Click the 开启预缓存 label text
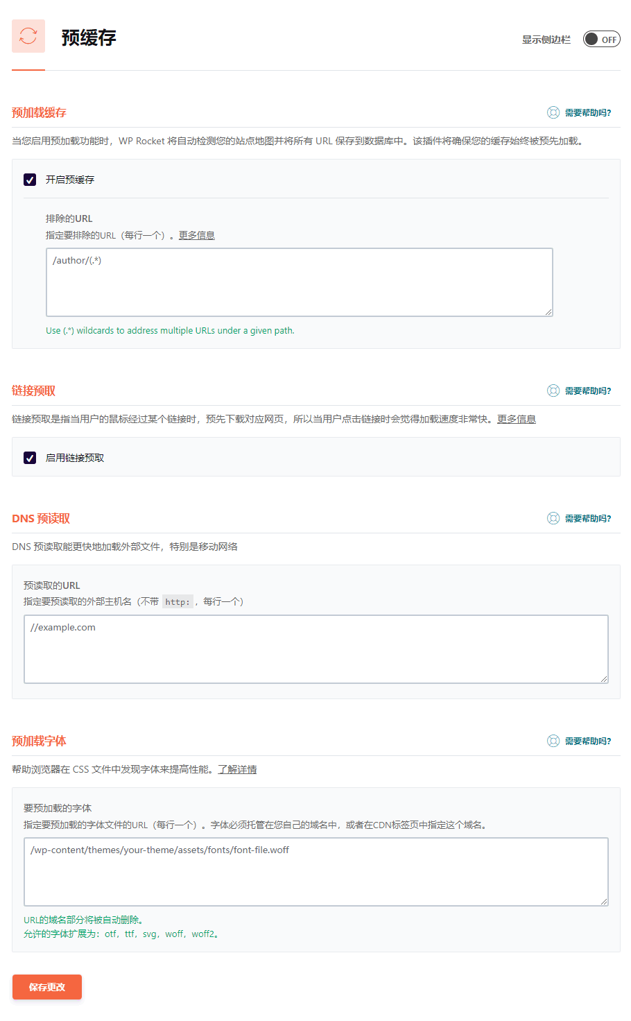The image size is (631, 1021). [x=70, y=180]
